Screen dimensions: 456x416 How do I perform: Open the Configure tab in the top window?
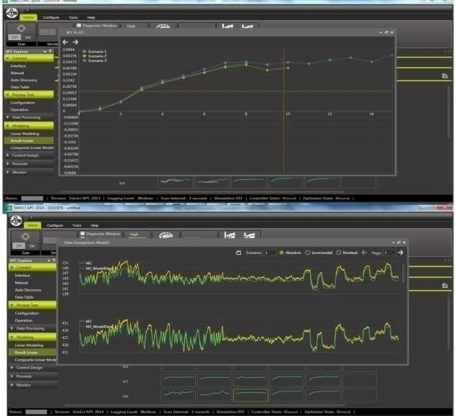pos(51,17)
